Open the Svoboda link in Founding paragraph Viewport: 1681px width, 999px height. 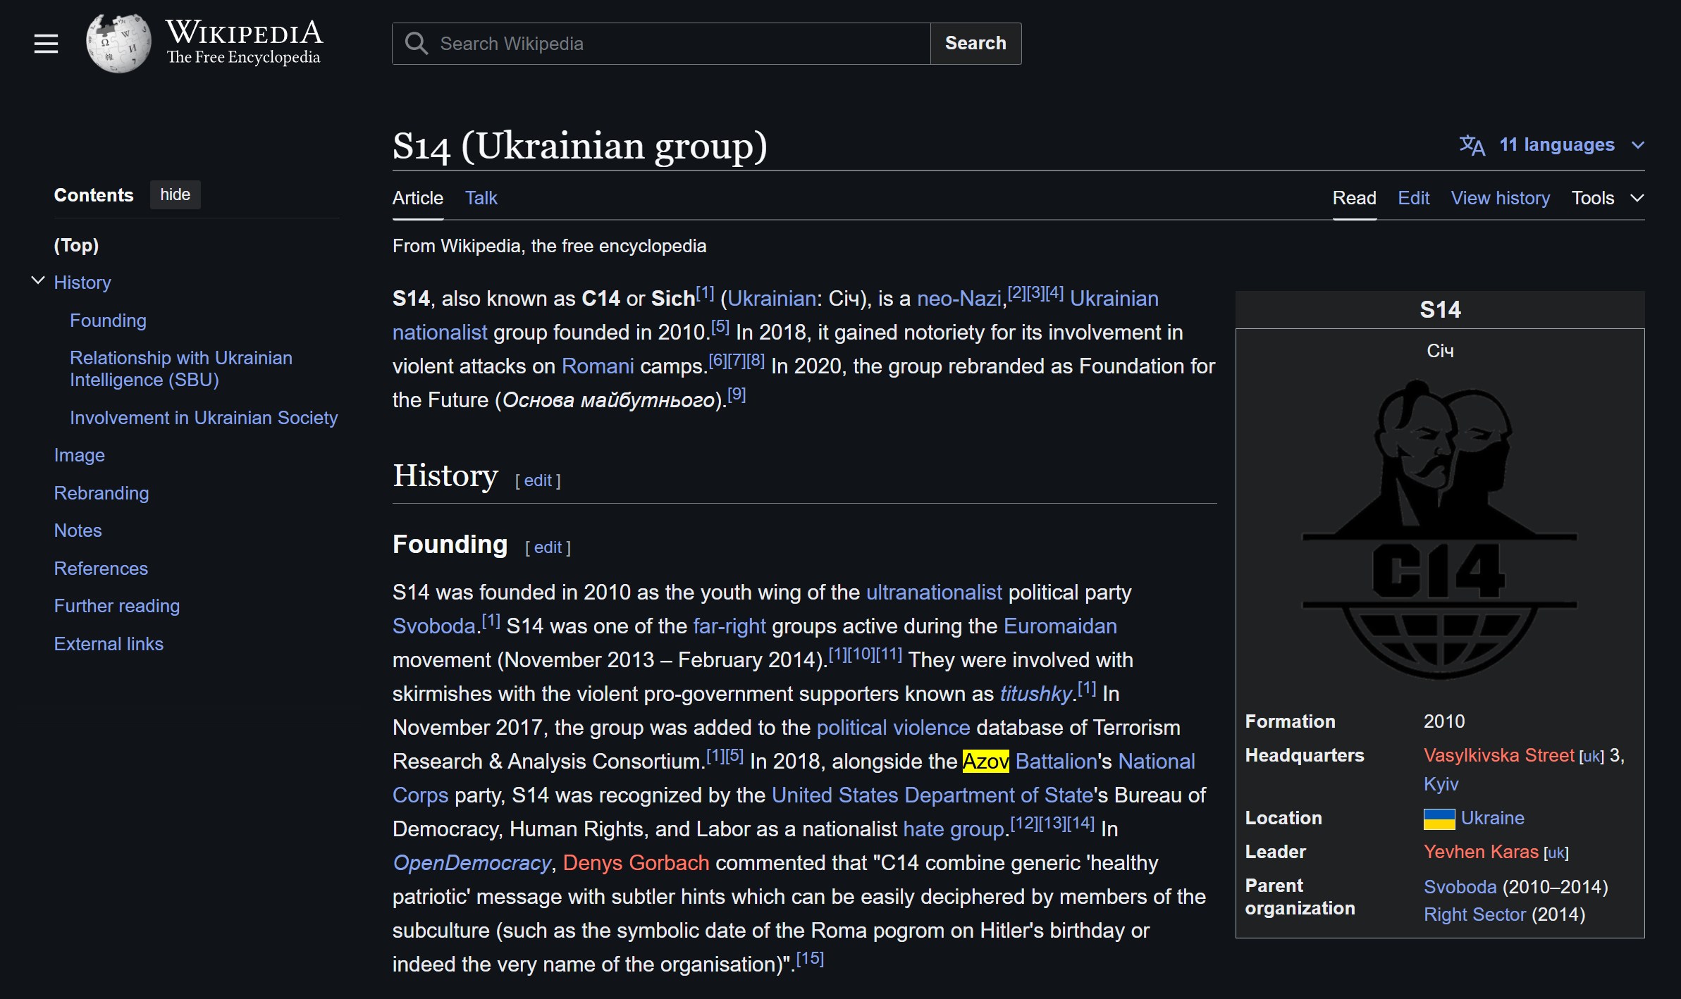click(x=433, y=626)
